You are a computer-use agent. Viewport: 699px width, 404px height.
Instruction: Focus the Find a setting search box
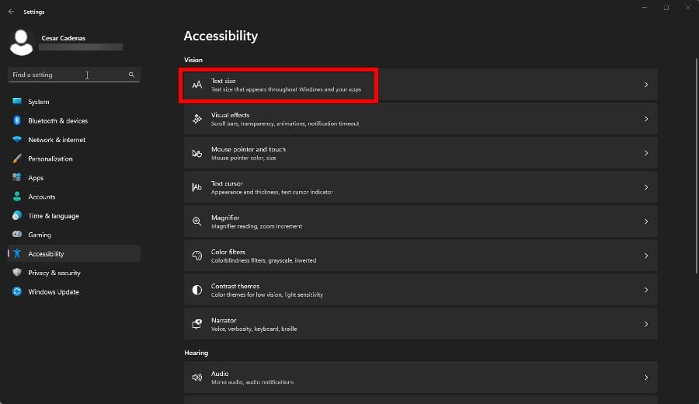pos(74,75)
